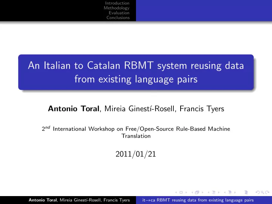
Task: Go to next slide arrow in navigation bar
Action: coord(186,192)
